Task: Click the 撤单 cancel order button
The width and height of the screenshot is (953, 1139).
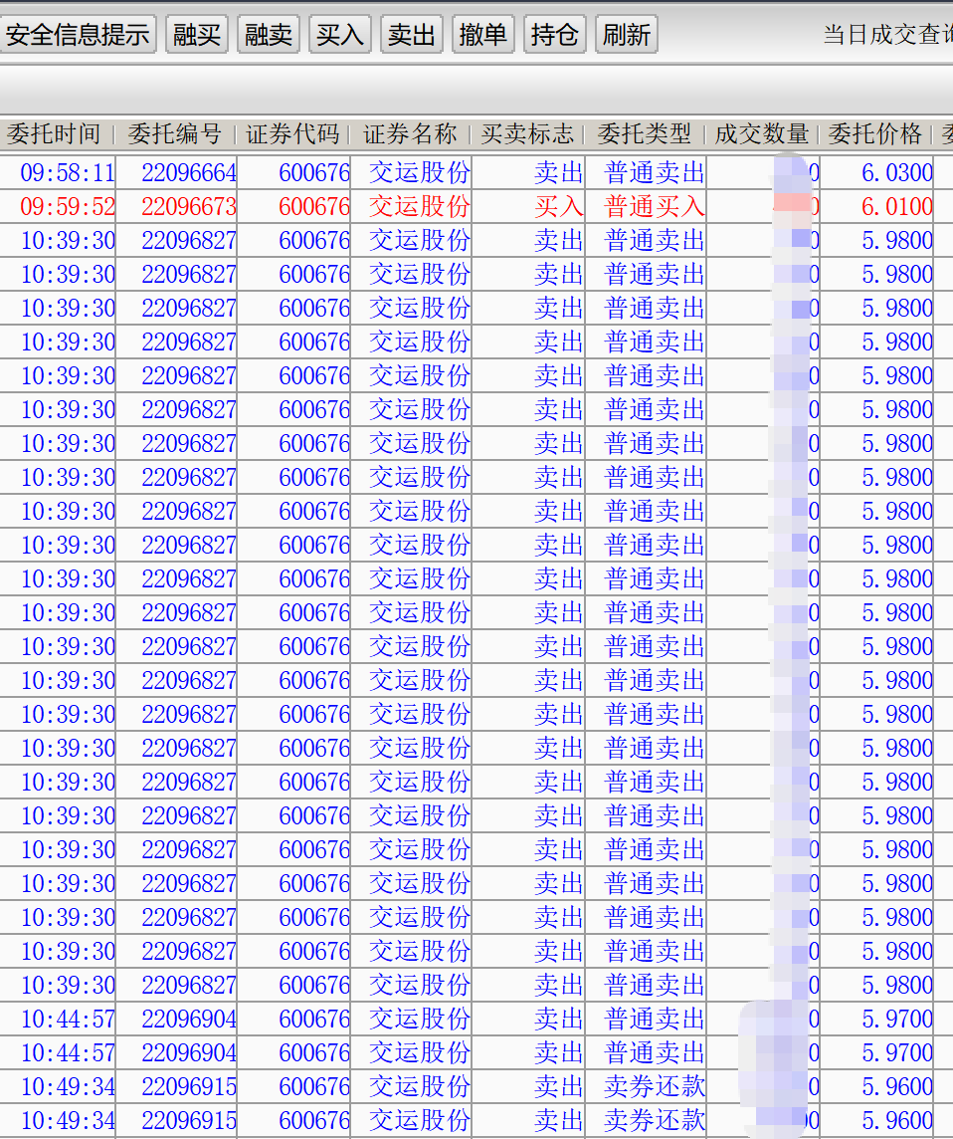Action: 482,34
